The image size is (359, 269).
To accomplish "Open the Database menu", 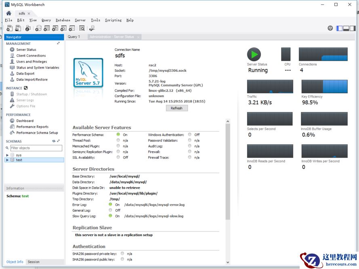I will 63,20.
